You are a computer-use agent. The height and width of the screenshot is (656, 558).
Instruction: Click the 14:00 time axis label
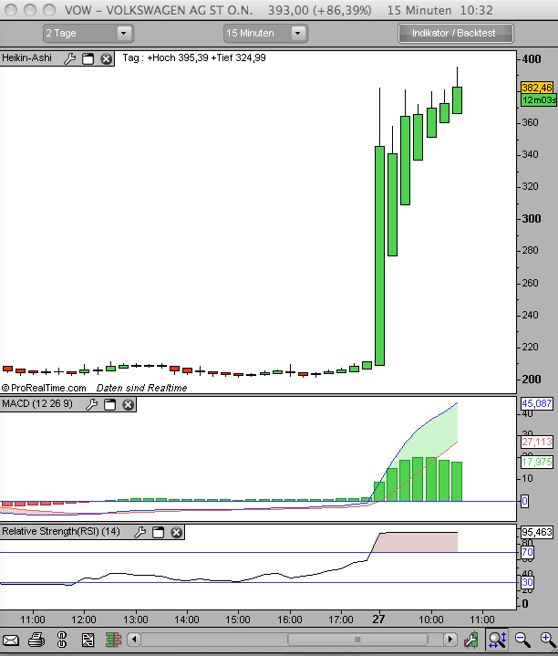click(x=186, y=620)
